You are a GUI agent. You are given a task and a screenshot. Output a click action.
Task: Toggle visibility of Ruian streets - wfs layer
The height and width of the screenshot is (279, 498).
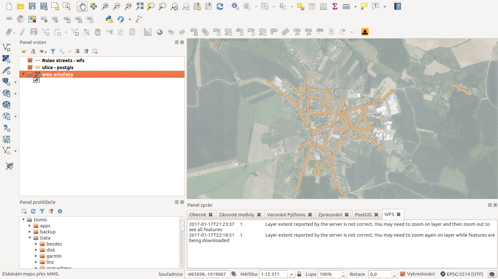point(30,60)
